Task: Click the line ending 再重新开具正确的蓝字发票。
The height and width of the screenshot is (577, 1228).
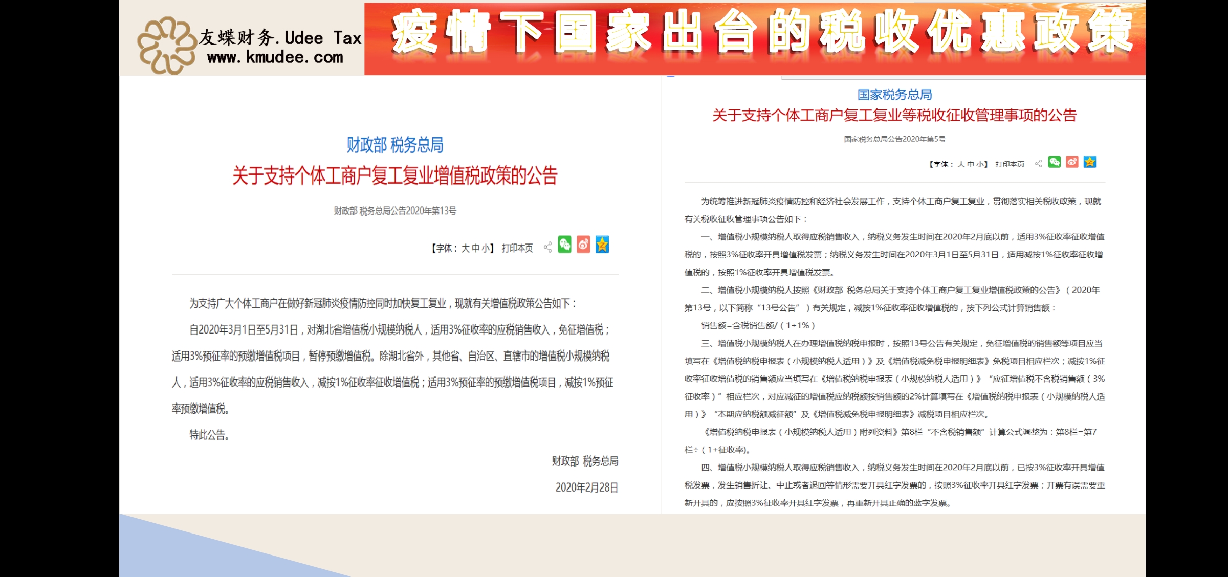Action: [x=818, y=503]
